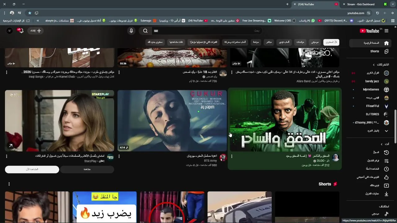Open the d7oomy_999 subscription
The height and width of the screenshot is (223, 397).
[x=371, y=122]
